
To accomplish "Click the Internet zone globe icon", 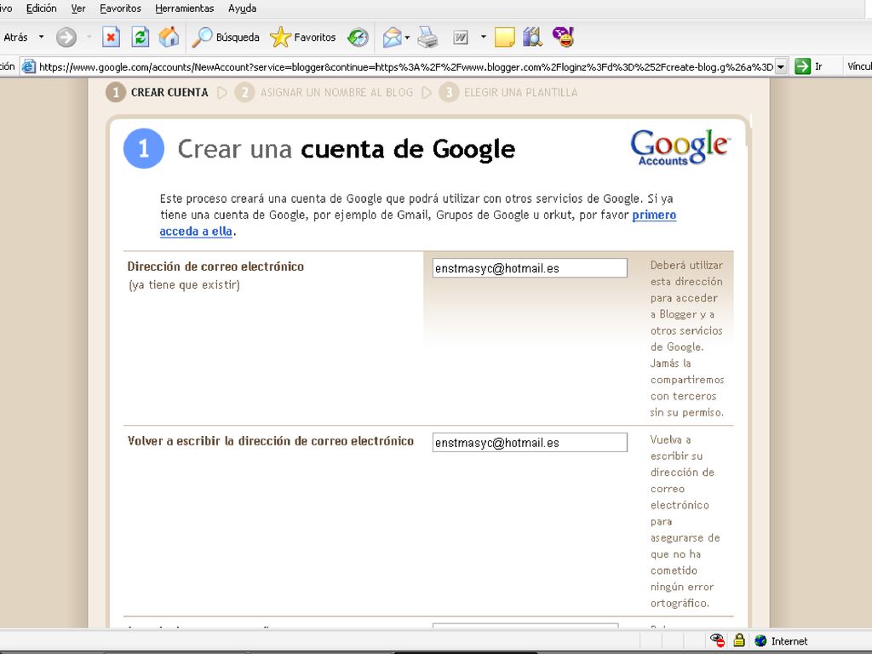I will click(760, 640).
